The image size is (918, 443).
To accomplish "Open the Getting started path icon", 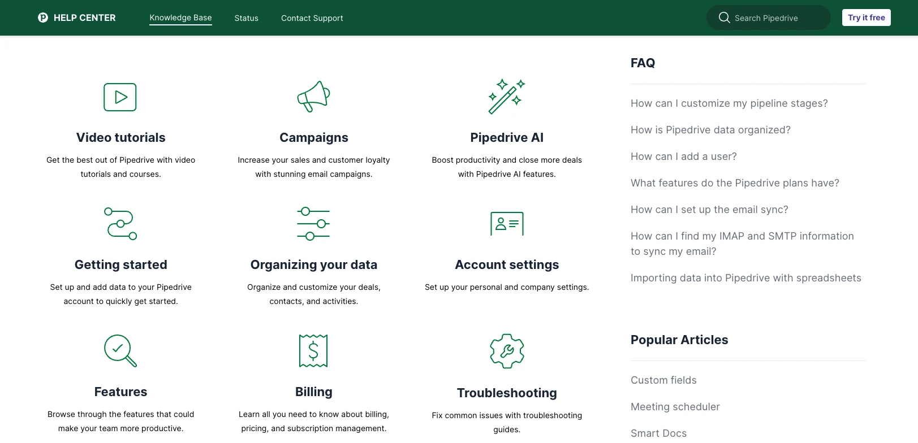I will pyautogui.click(x=120, y=224).
